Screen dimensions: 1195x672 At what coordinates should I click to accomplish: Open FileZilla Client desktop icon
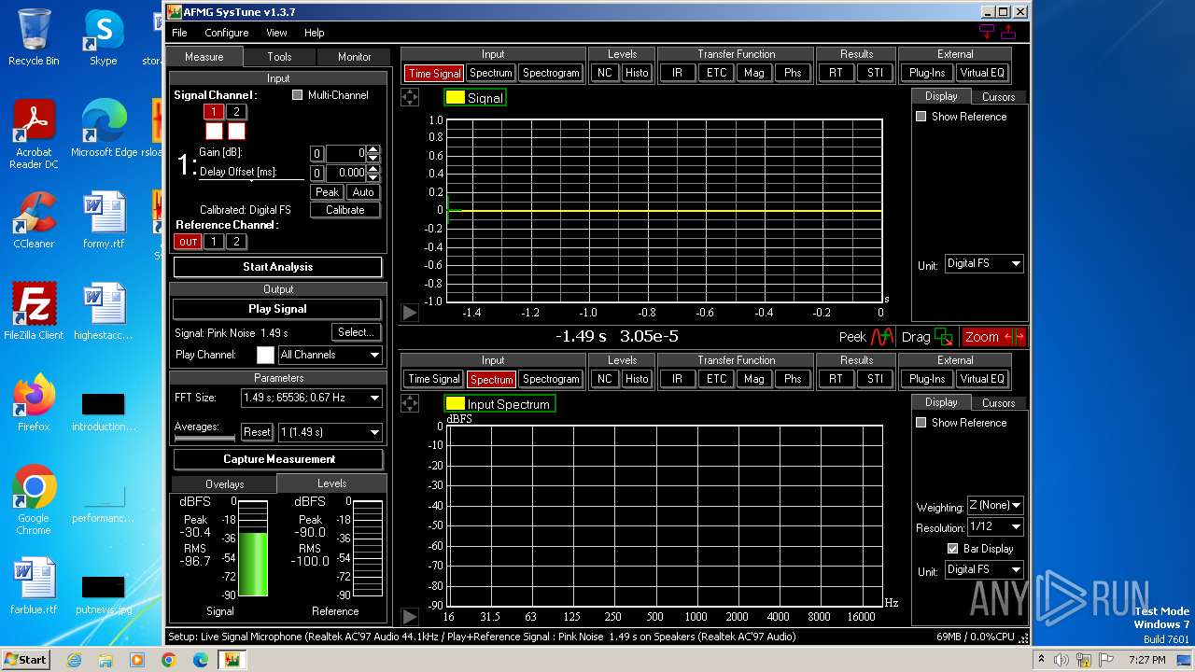point(34,312)
